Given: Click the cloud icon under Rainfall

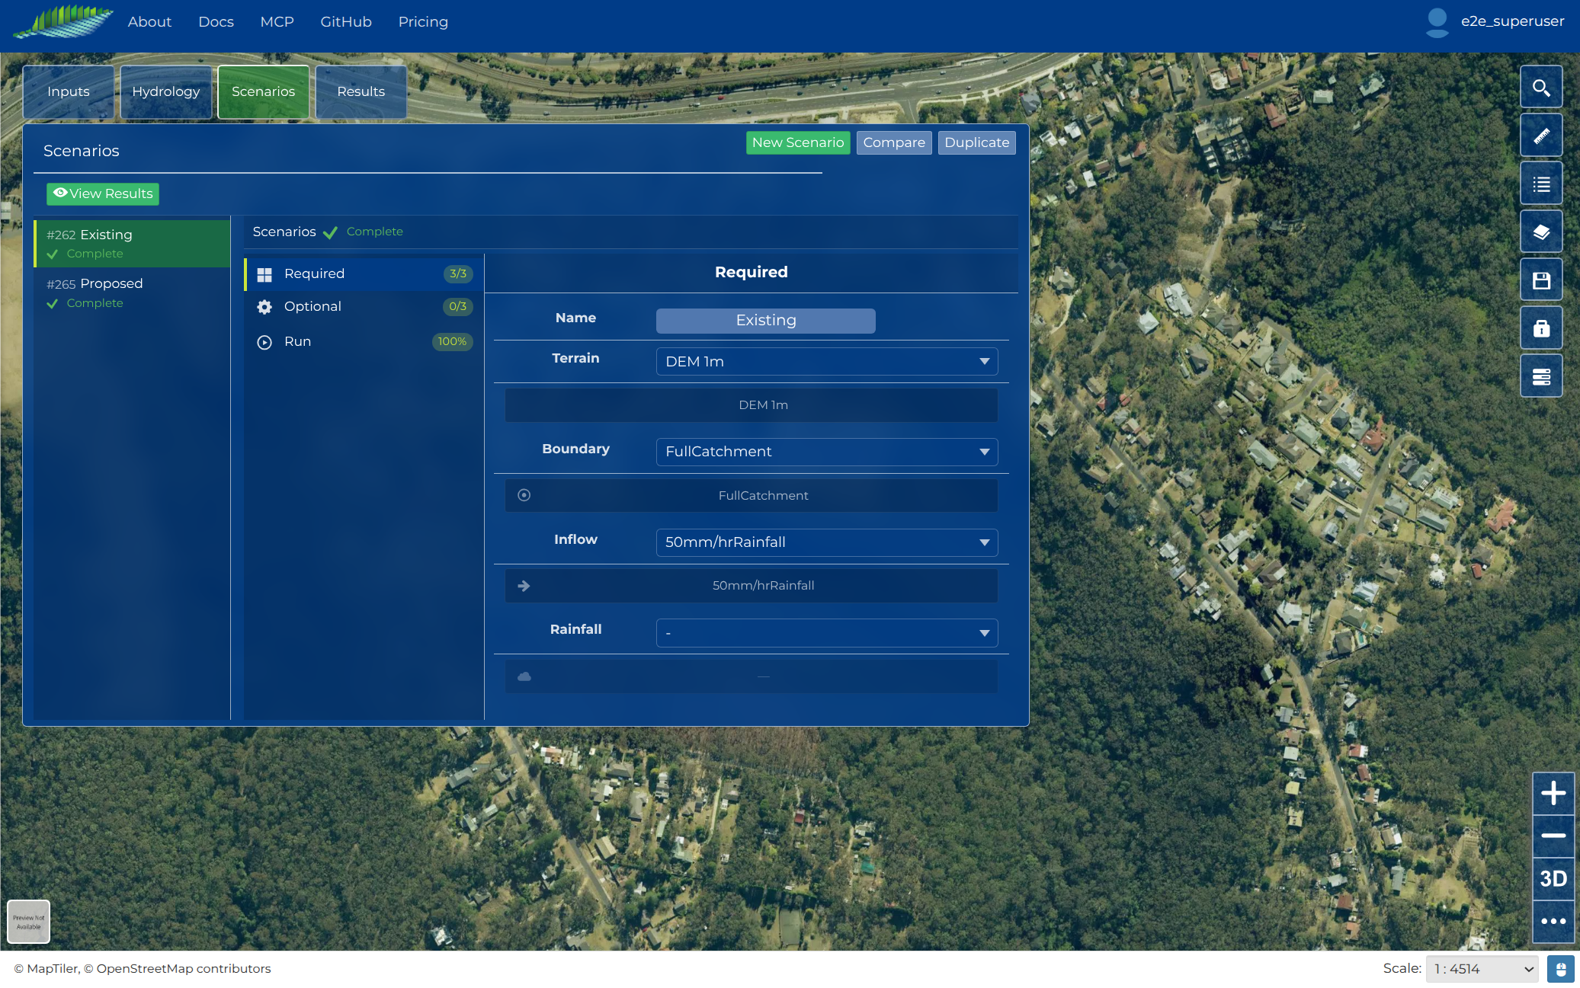Looking at the screenshot, I should [x=524, y=676].
